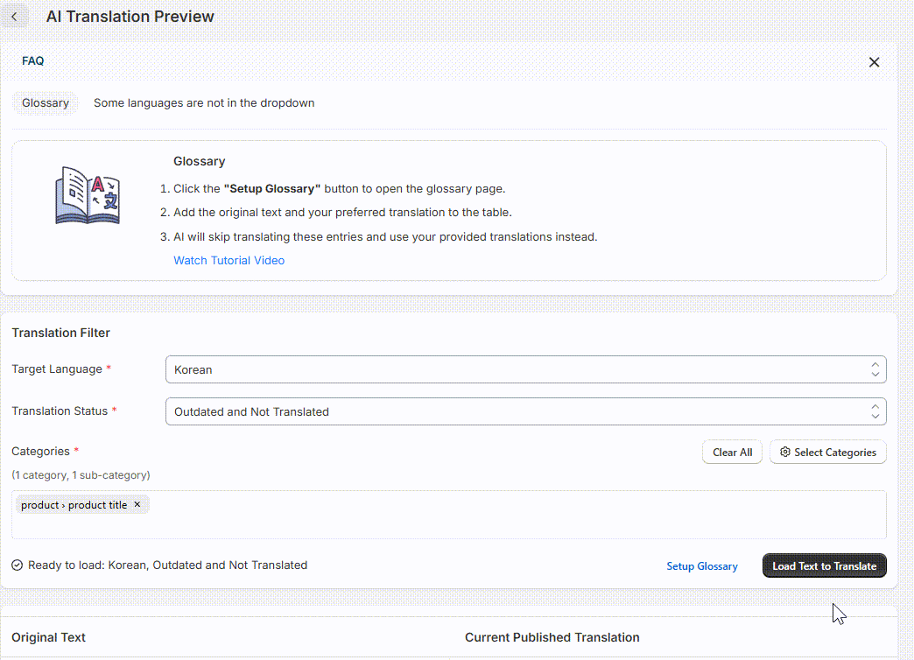The image size is (914, 660).
Task: Click the Current Published Translation column header
Action: coord(552,637)
